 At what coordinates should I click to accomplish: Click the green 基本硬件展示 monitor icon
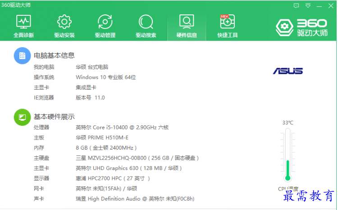22,117
